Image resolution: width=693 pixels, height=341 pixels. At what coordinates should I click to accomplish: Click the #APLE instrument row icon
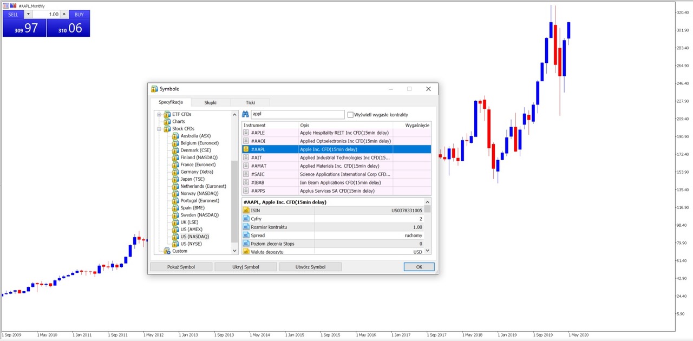click(x=246, y=133)
